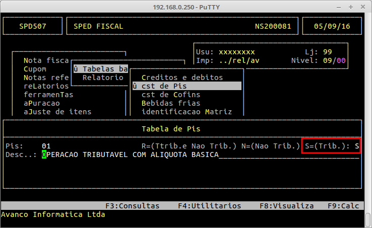The height and width of the screenshot is (228, 372).
Task: Click F4:Utilitarios in the bottom bar
Action: [209, 206]
